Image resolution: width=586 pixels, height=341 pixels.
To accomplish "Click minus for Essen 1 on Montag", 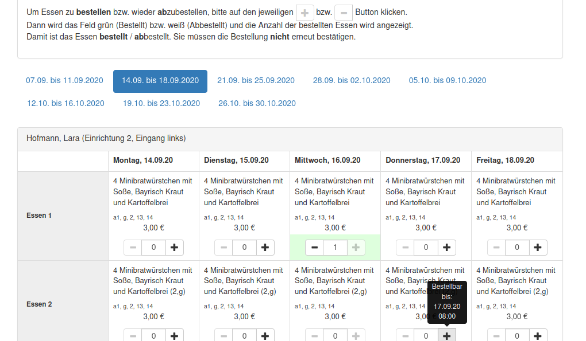I will 133,248.
